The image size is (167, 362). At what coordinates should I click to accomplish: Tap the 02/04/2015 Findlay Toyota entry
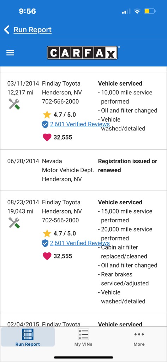click(83, 320)
